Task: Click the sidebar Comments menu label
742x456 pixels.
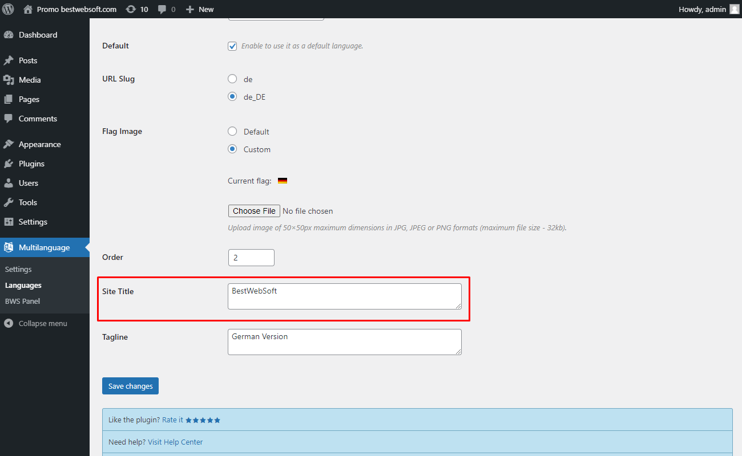Action: [x=38, y=119]
